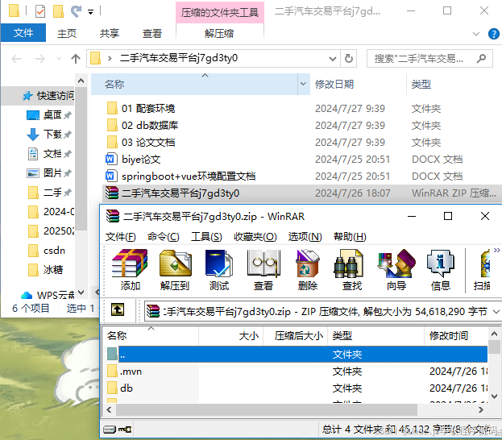Expand the Explorer ribbon chevron
Screen dimensions: 502x440
click(x=476, y=34)
